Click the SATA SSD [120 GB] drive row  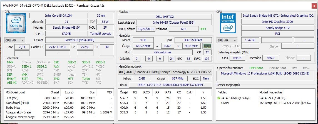coord(266,98)
